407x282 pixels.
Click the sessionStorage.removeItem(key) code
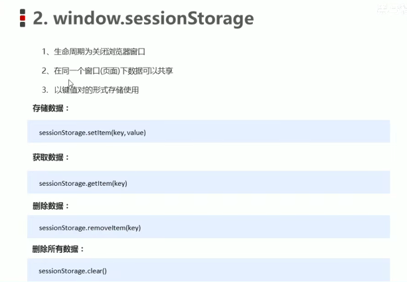click(x=90, y=228)
